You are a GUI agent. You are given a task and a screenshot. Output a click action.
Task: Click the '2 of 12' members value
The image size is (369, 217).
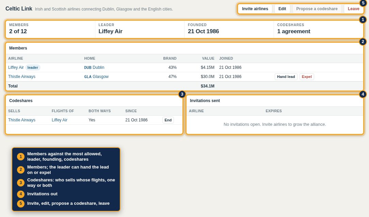pyautogui.click(x=18, y=32)
